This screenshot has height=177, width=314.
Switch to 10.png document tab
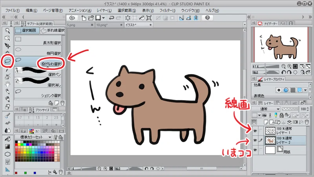(x=110, y=25)
